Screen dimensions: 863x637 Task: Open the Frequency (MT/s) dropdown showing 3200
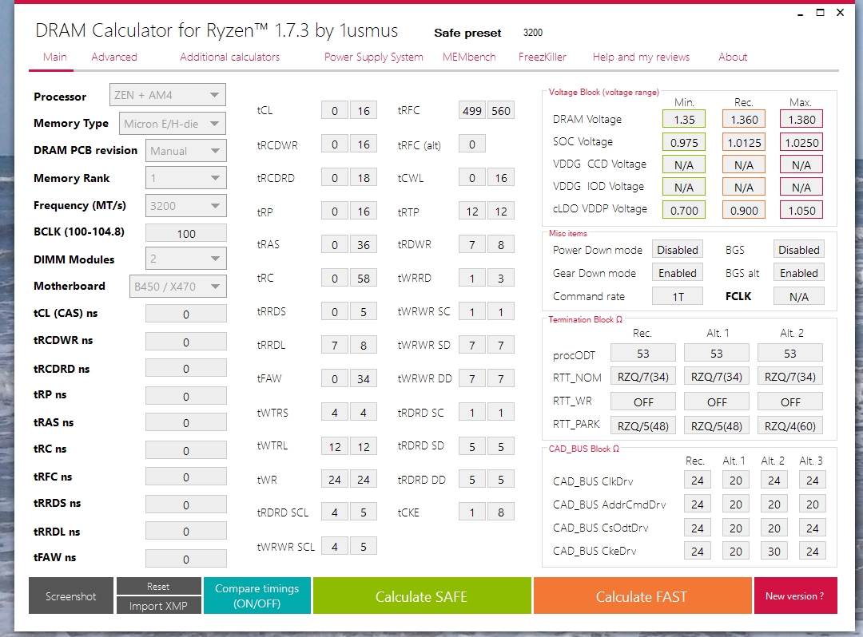tap(185, 206)
